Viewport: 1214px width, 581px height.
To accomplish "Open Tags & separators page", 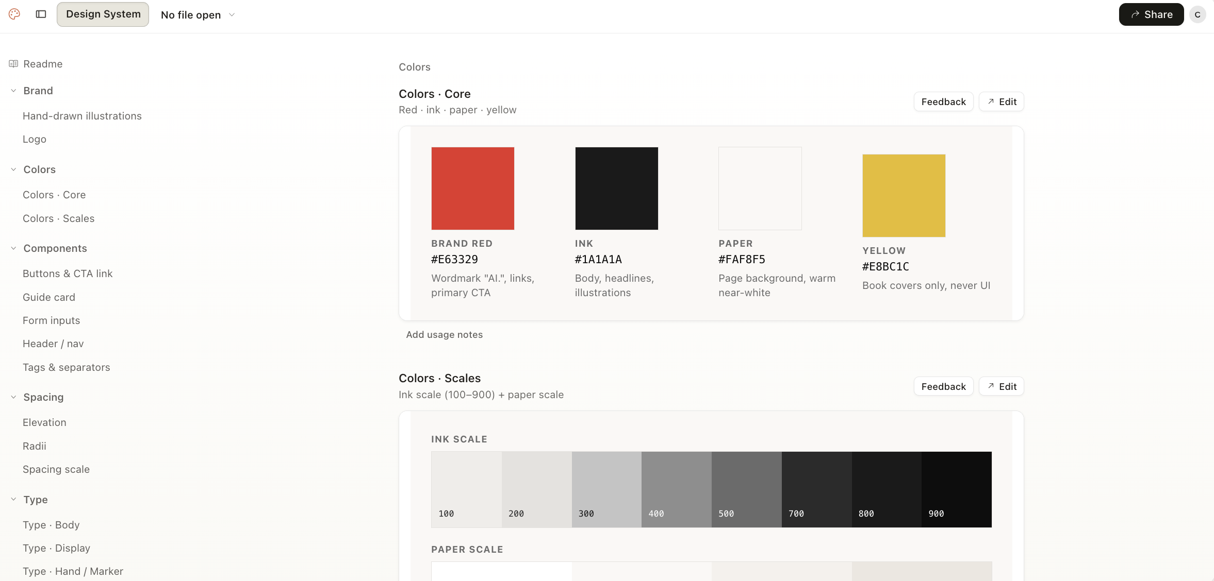I will (67, 367).
